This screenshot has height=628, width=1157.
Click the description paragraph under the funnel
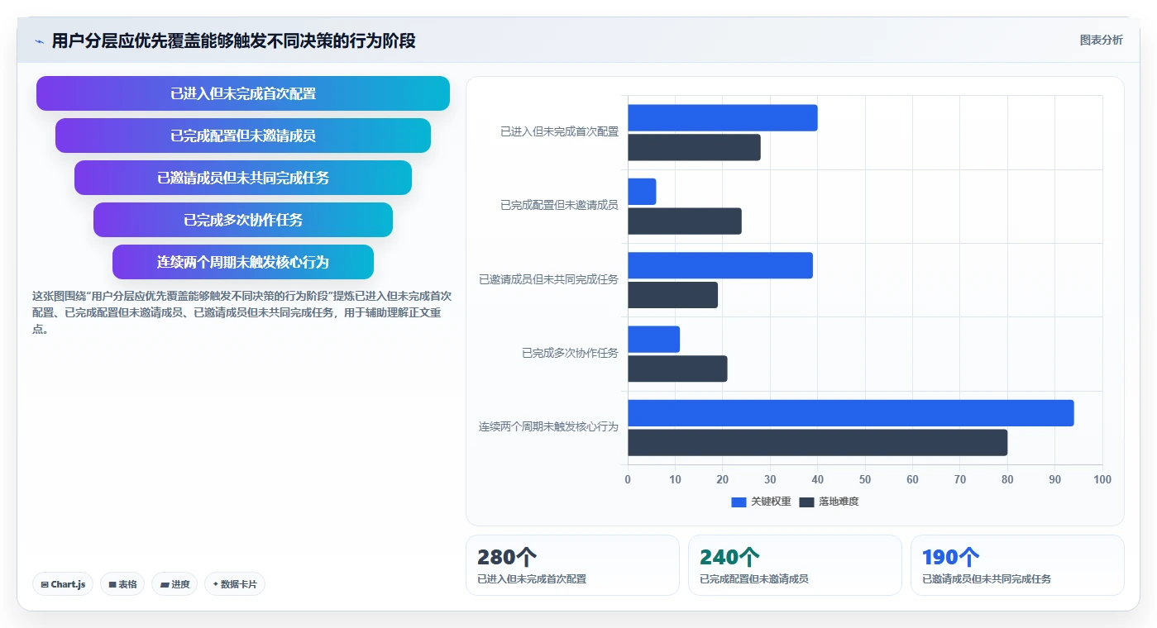[x=241, y=312]
